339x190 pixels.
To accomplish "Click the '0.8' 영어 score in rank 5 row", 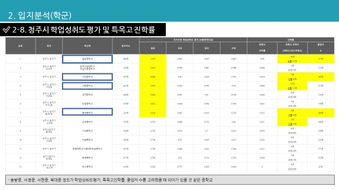I will [207, 95].
